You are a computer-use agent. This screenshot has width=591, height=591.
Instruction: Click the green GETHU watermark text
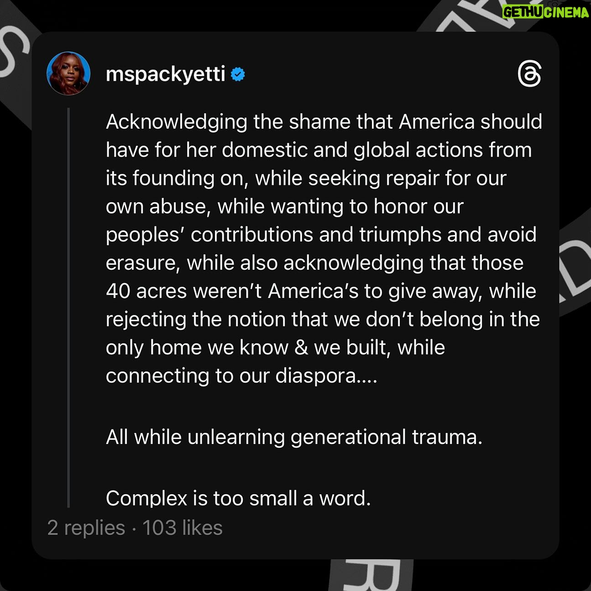(x=523, y=12)
